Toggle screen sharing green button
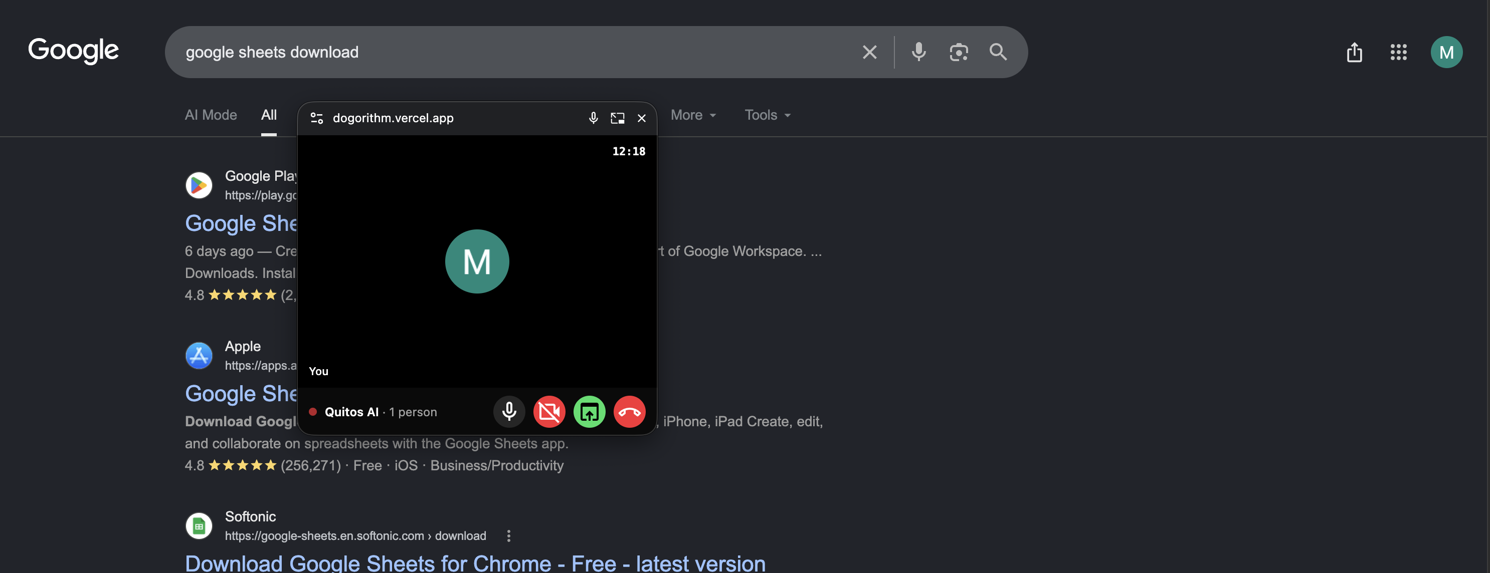Image resolution: width=1490 pixels, height=573 pixels. [x=590, y=412]
